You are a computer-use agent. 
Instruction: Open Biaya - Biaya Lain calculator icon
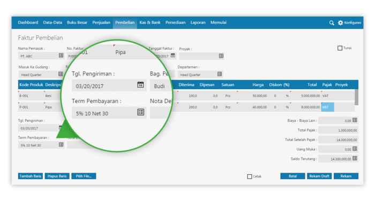[355, 120]
